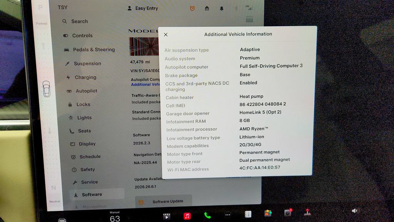Go to Lights settings
394x222 pixels.
tap(80, 118)
